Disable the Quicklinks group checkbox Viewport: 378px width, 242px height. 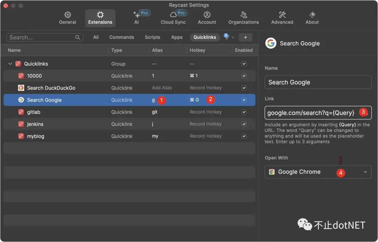244,64
